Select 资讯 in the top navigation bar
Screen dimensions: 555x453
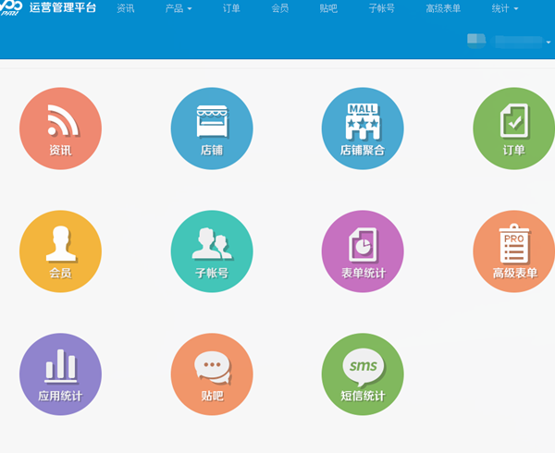[126, 9]
